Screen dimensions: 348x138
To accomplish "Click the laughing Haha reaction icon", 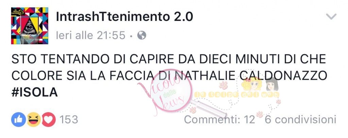I will click(x=34, y=119).
